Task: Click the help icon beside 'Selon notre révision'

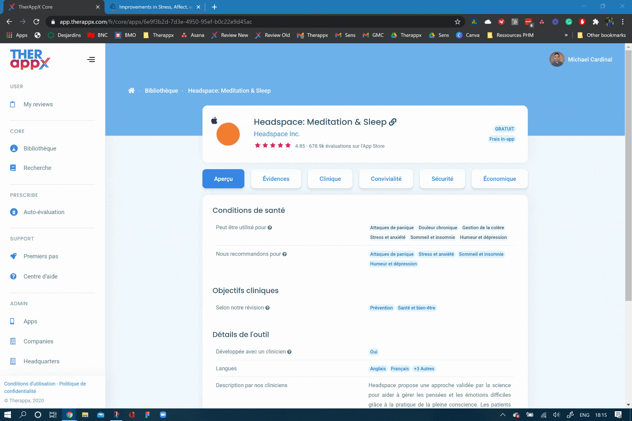Action: coord(267,308)
